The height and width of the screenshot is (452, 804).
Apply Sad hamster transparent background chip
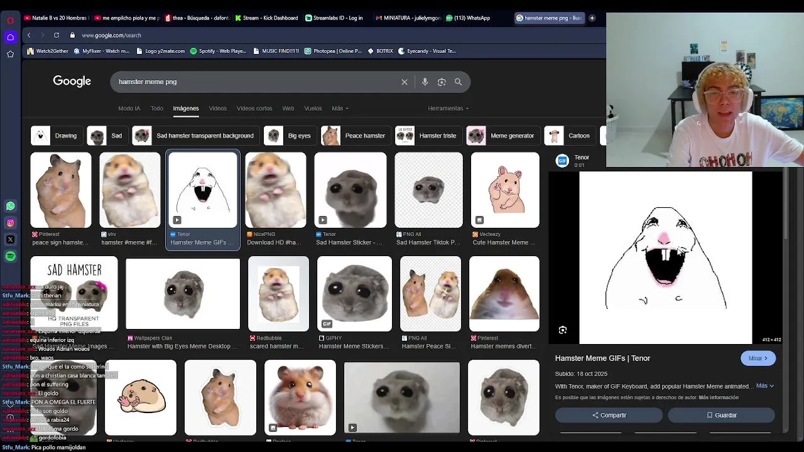tap(196, 136)
